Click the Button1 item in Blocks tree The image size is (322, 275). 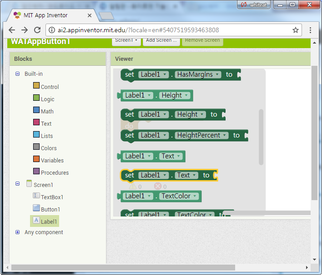coord(46,209)
